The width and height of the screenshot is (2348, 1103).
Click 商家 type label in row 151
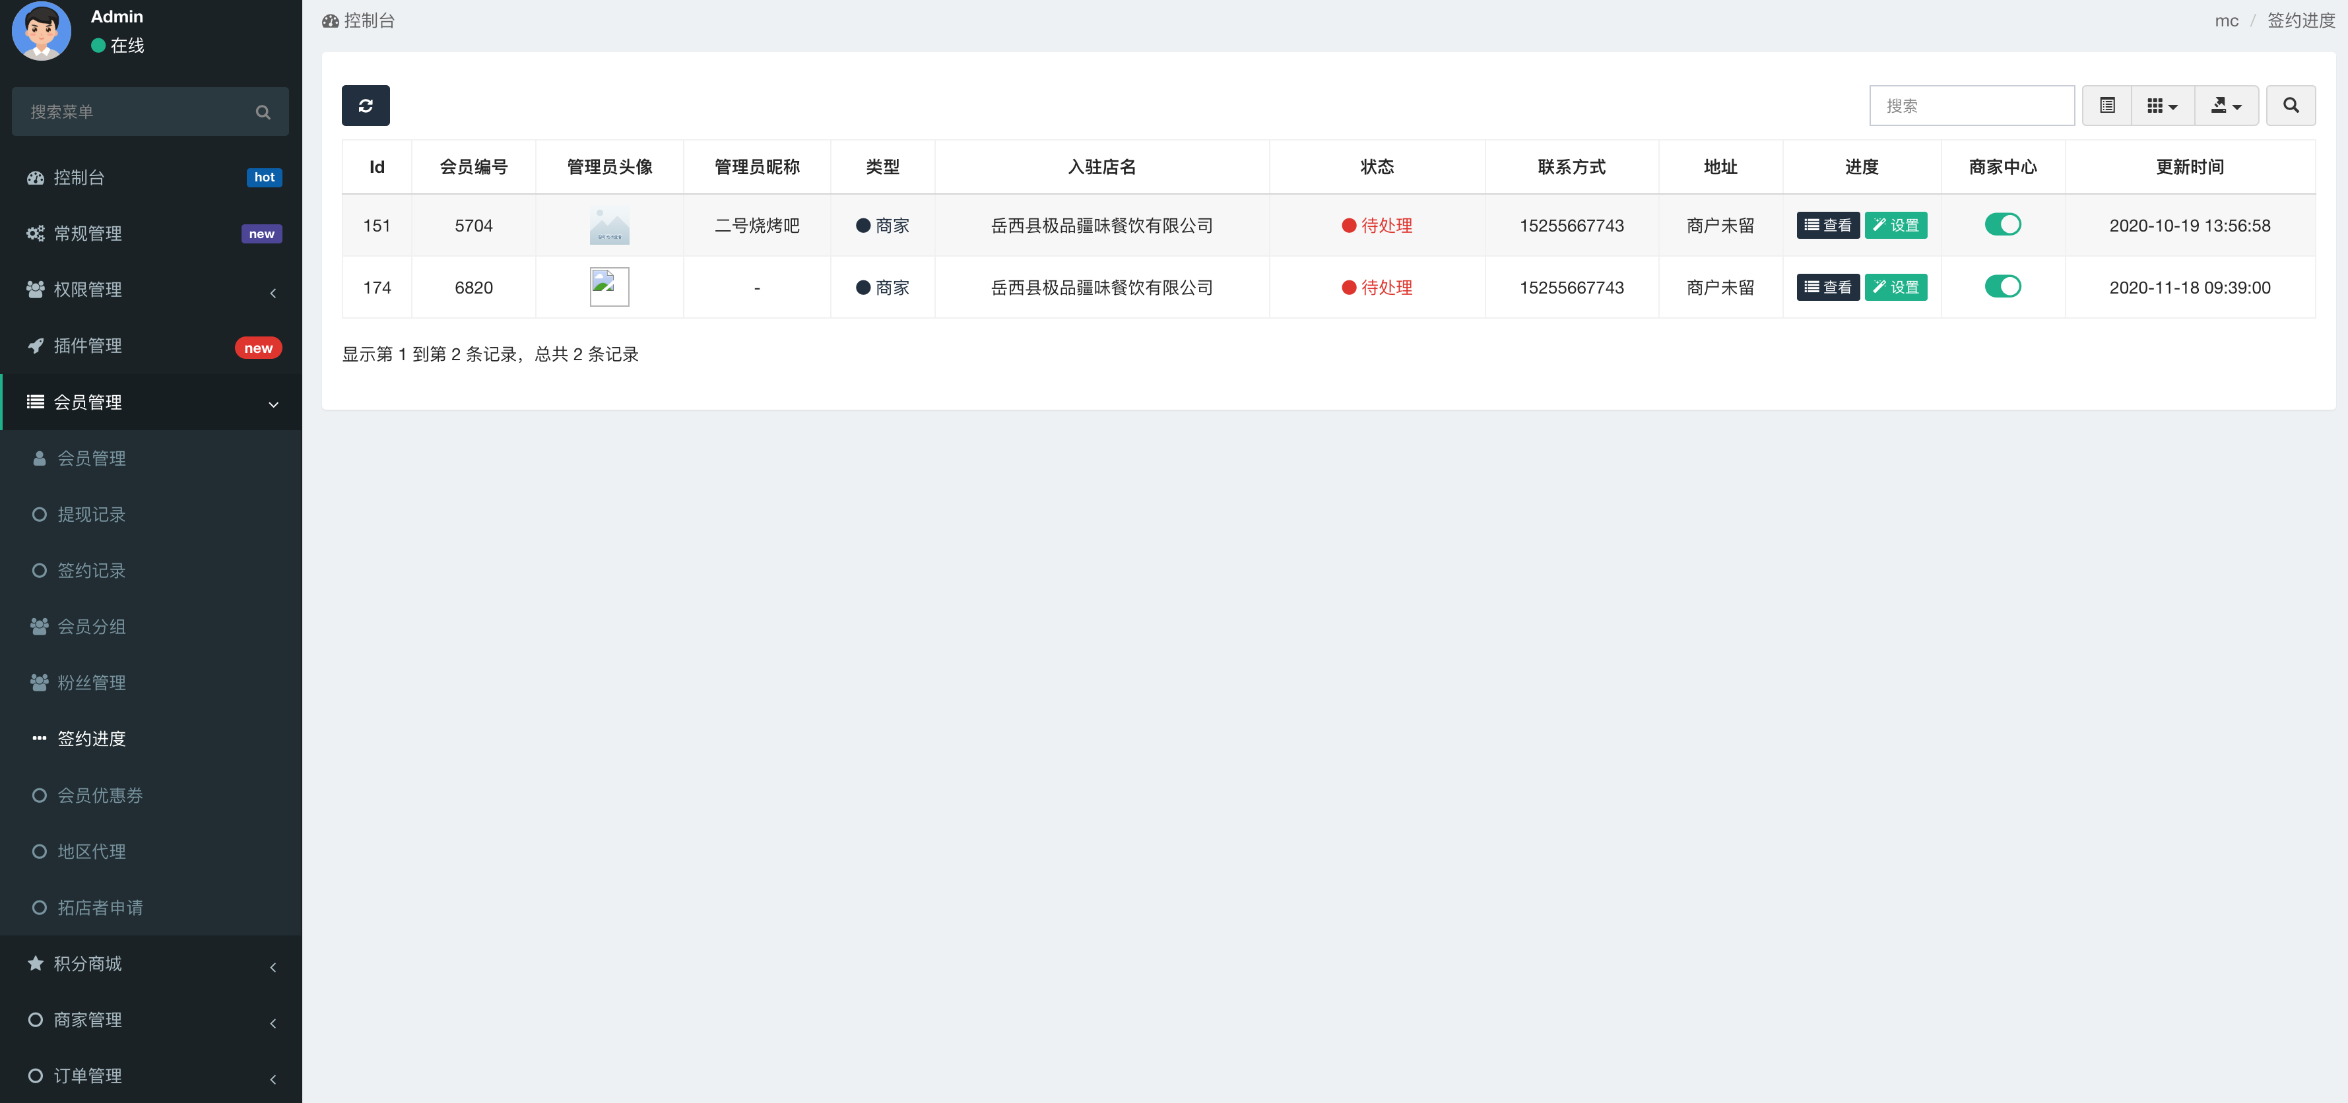click(x=882, y=226)
